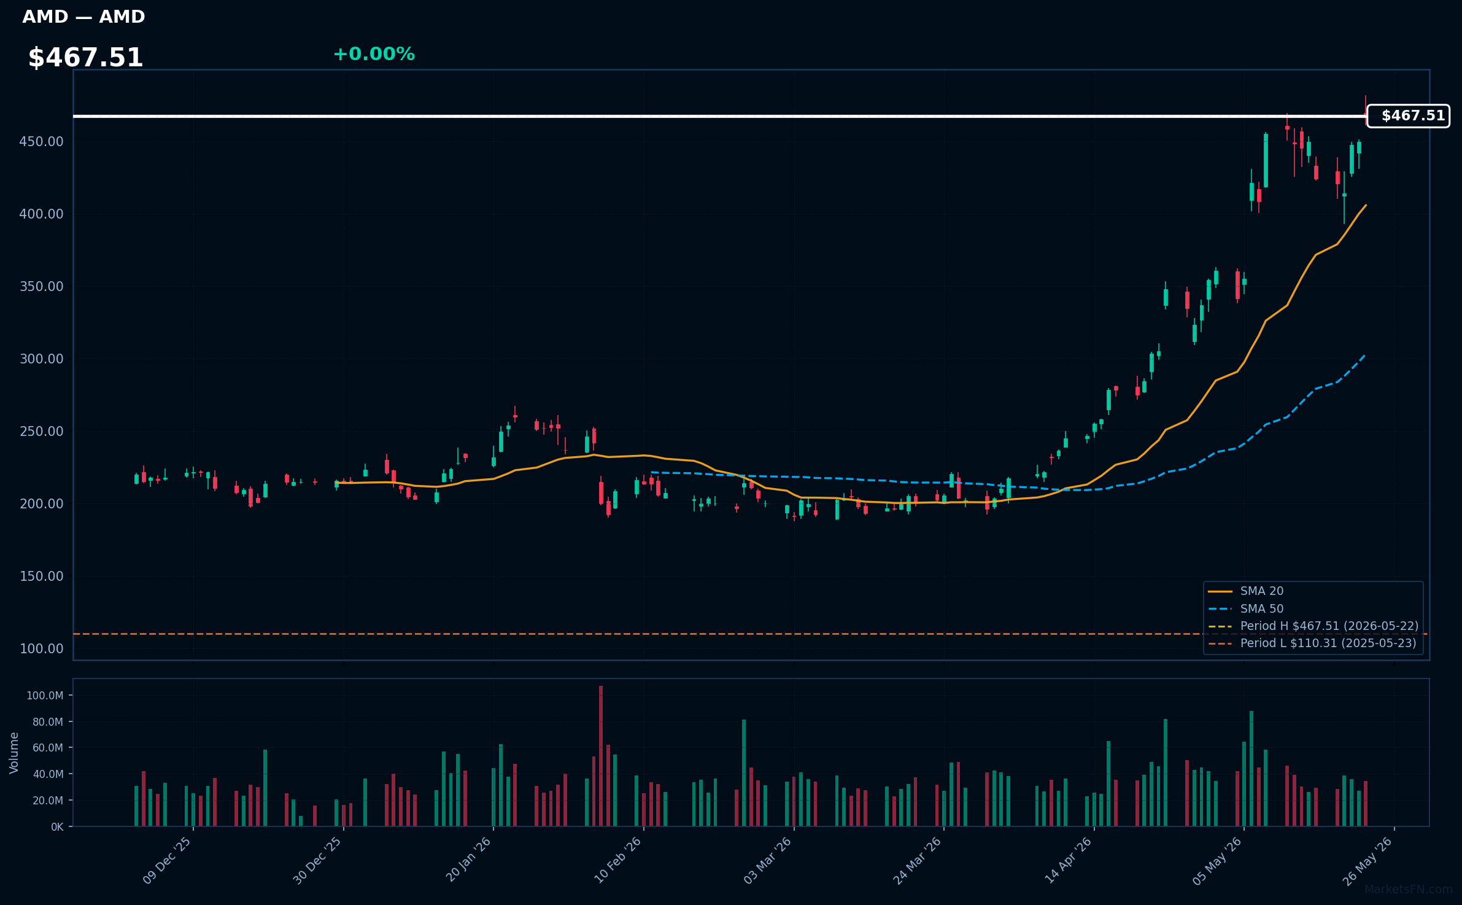Click the tallest red volume bar above 100M
Image resolution: width=1462 pixels, height=905 pixels.
[601, 756]
